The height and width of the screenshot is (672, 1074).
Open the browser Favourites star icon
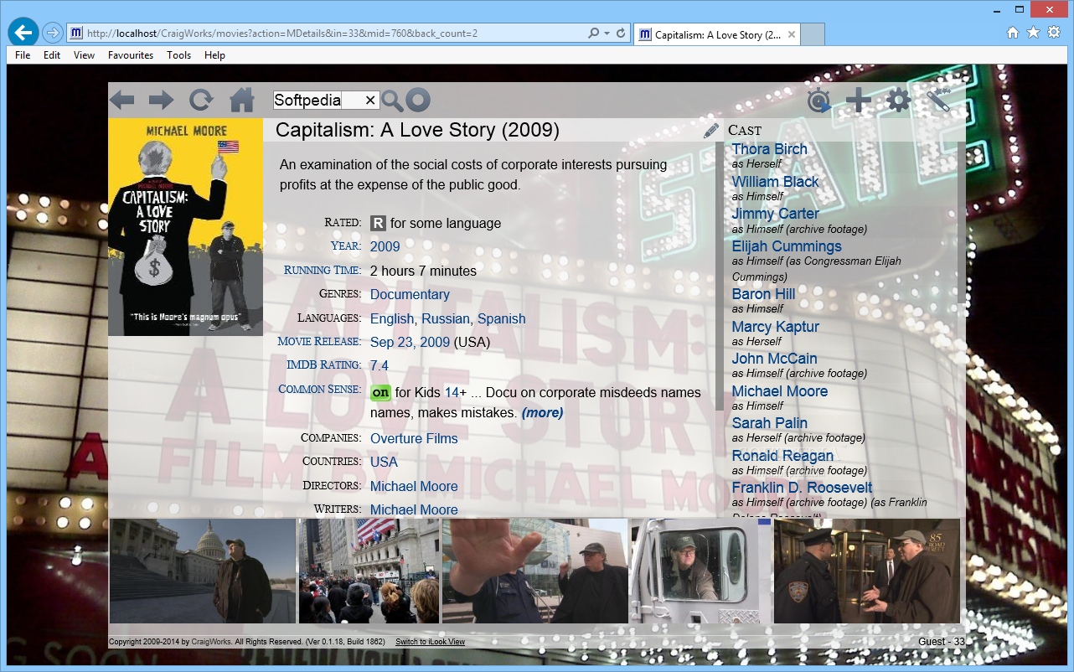1033,33
